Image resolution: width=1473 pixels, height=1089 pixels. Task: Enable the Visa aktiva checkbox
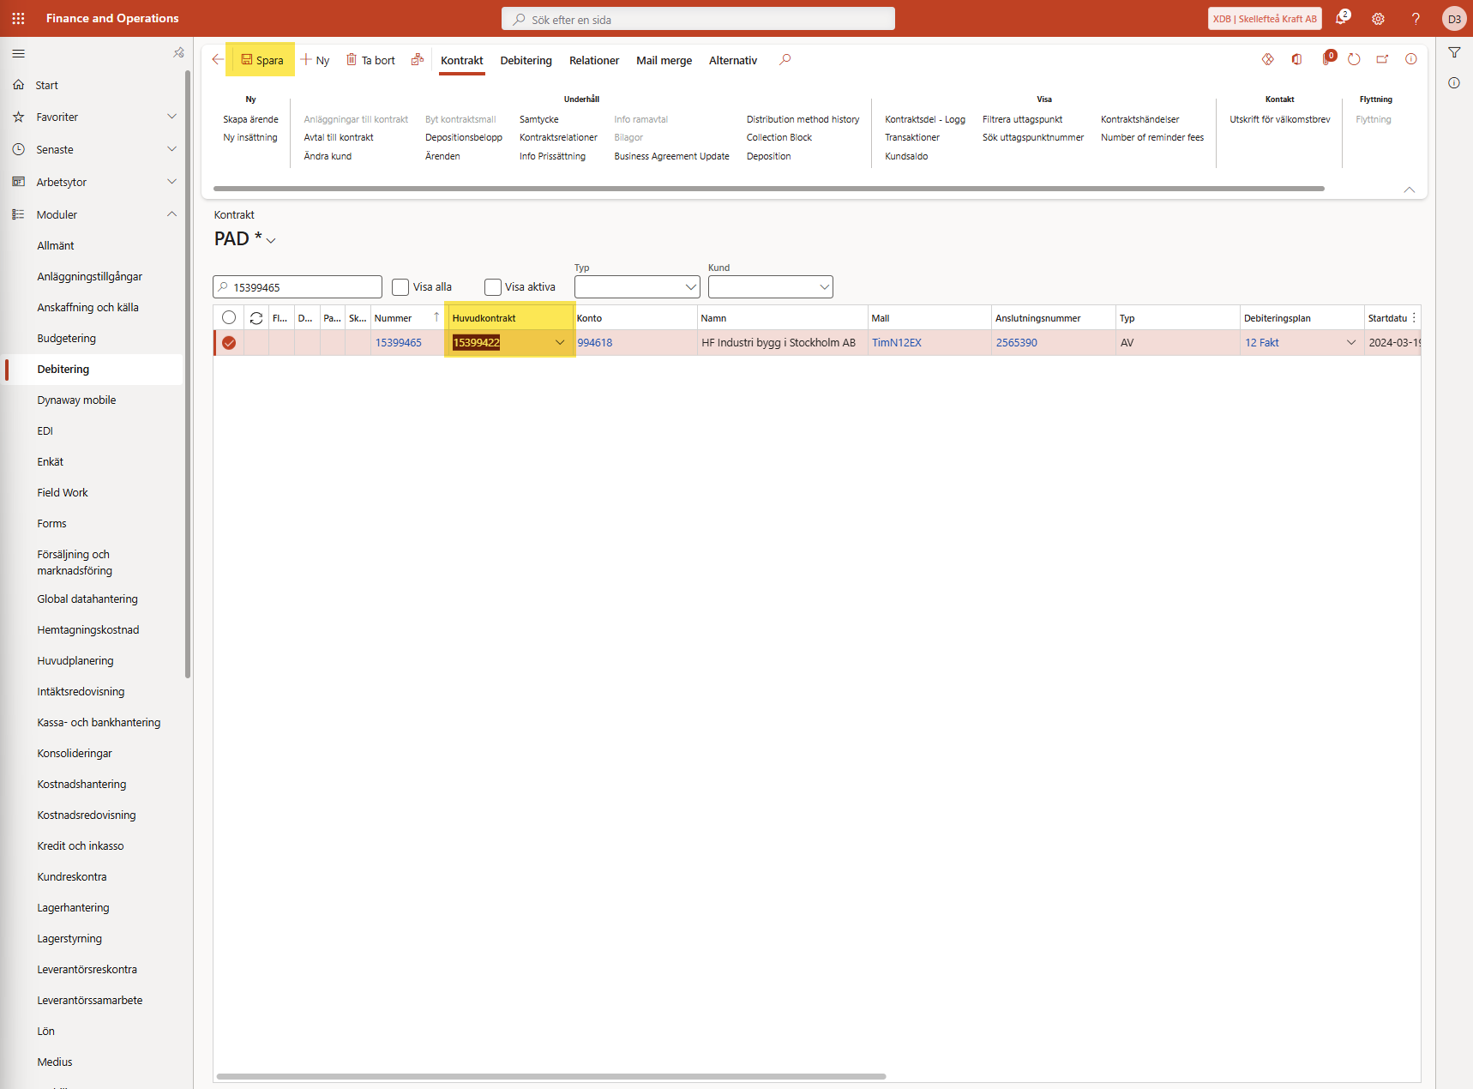point(493,287)
